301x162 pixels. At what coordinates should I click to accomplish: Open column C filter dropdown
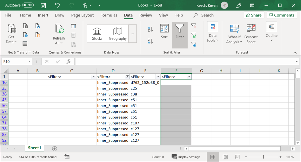click(x=94, y=77)
